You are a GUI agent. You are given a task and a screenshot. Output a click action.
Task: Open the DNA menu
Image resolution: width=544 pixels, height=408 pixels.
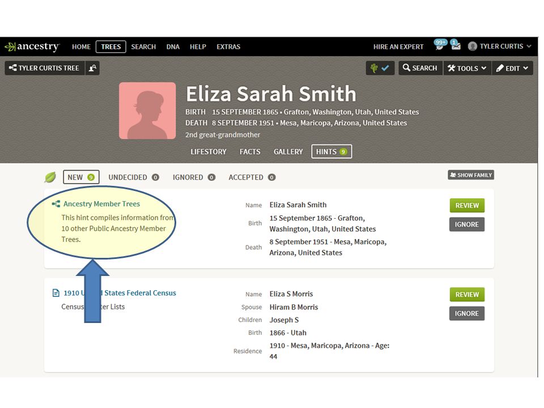tap(173, 46)
